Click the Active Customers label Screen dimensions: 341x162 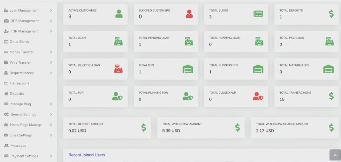click(x=82, y=11)
